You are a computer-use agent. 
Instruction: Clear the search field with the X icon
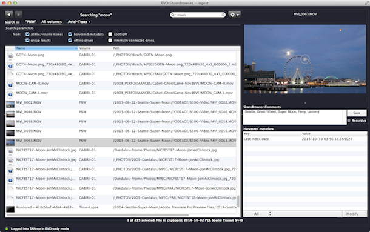point(223,15)
